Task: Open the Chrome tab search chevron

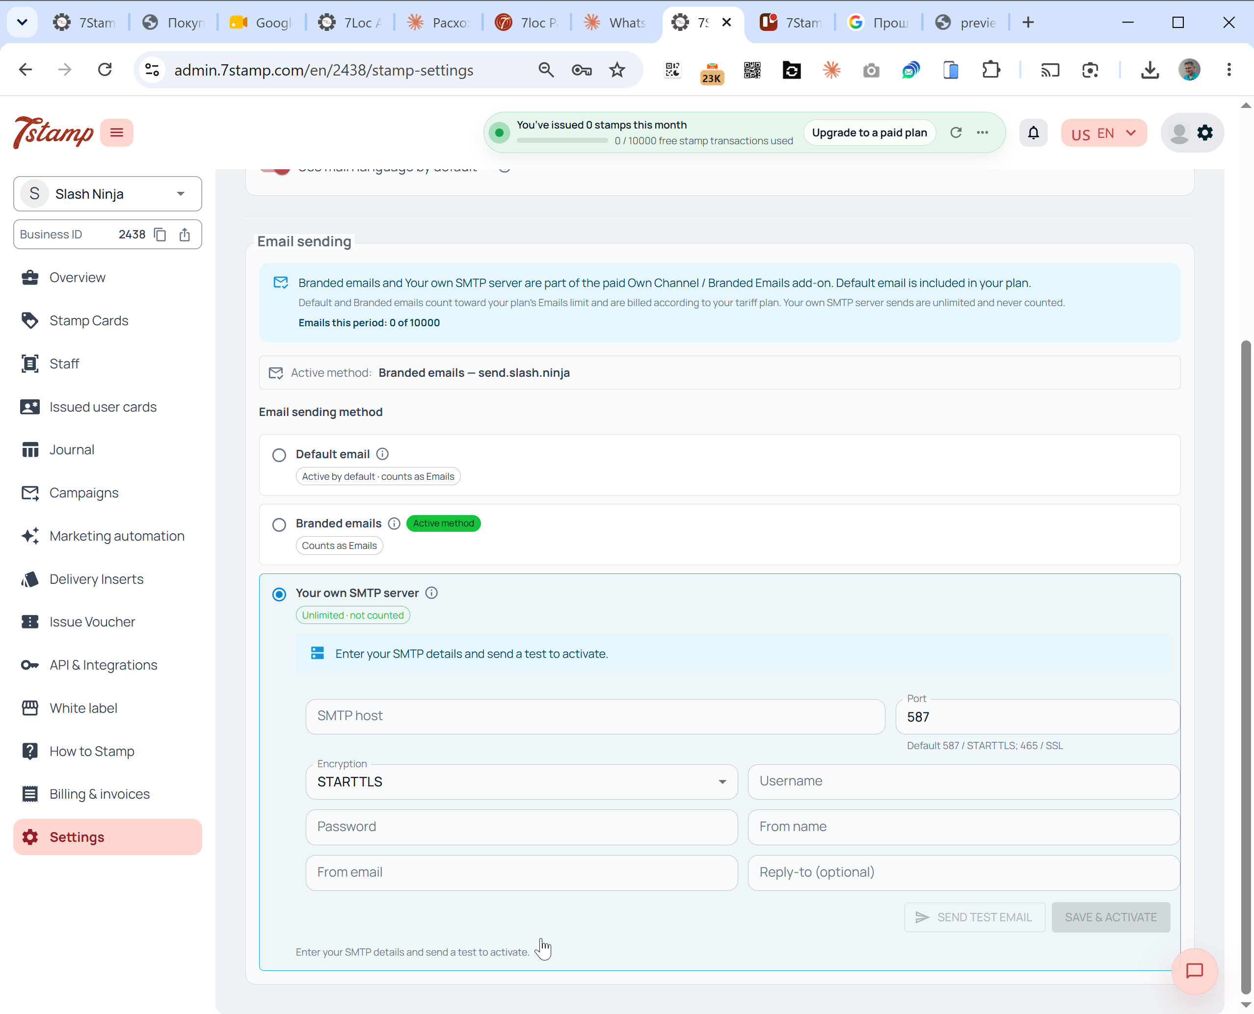Action: point(22,22)
